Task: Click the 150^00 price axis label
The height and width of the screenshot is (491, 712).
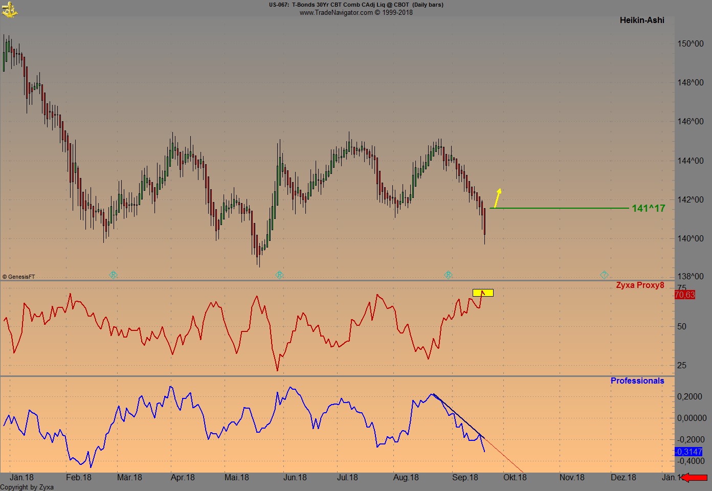Action: coord(690,44)
